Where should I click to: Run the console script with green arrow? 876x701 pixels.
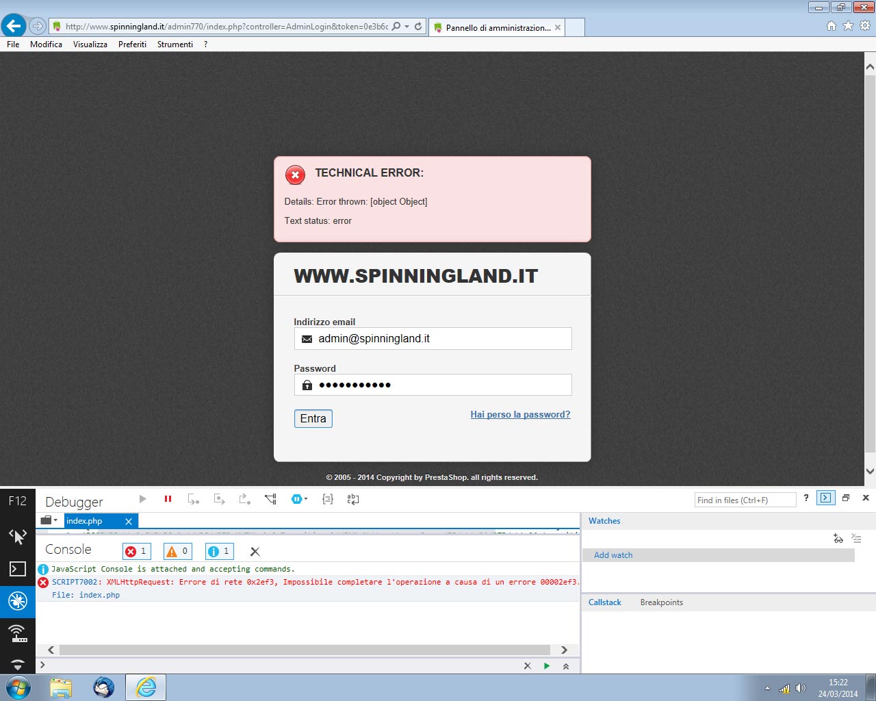tap(546, 665)
